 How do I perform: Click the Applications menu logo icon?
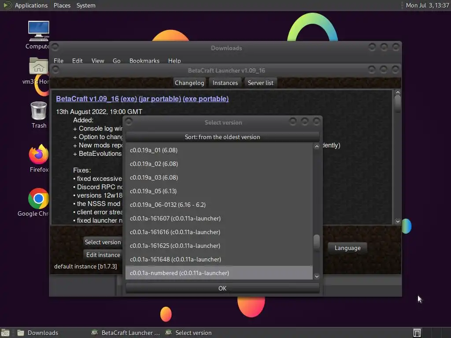pos(7,5)
